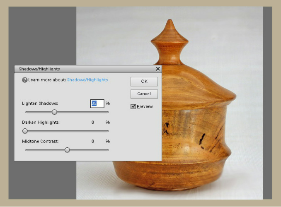Screen dimensions: 281x207
Task: Click the Lighten Shadows label
Action: pos(40,103)
